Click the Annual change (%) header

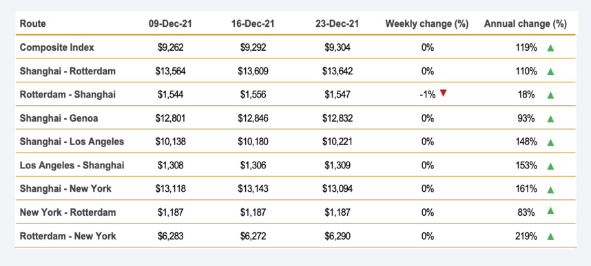525,23
